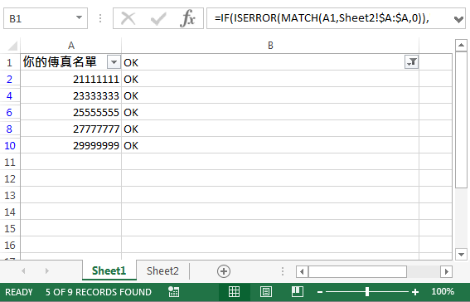Open the Name Box dropdown arrow
Viewport: 470px width, 302px height.
pos(79,17)
